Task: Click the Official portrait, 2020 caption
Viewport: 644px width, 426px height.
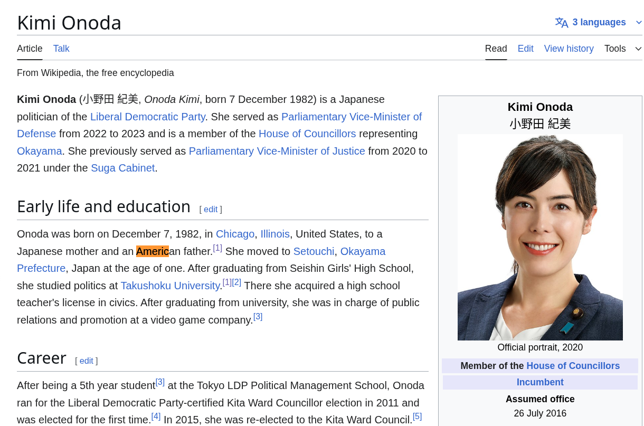Action: pyautogui.click(x=540, y=347)
